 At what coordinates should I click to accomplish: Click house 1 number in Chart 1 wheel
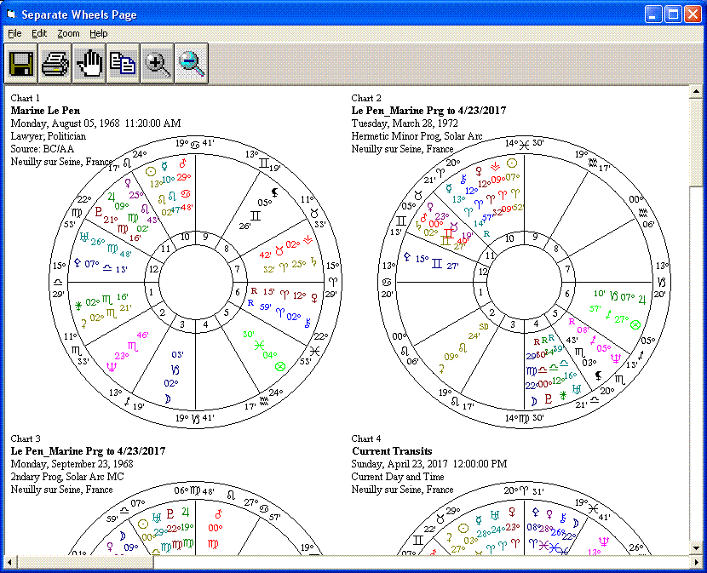[152, 293]
